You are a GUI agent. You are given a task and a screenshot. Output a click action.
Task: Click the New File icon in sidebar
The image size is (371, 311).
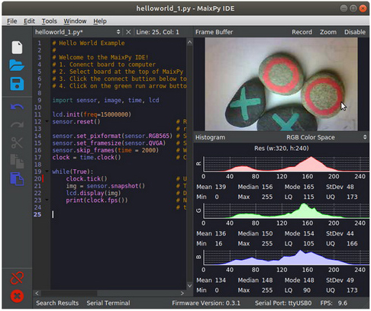tap(17, 47)
